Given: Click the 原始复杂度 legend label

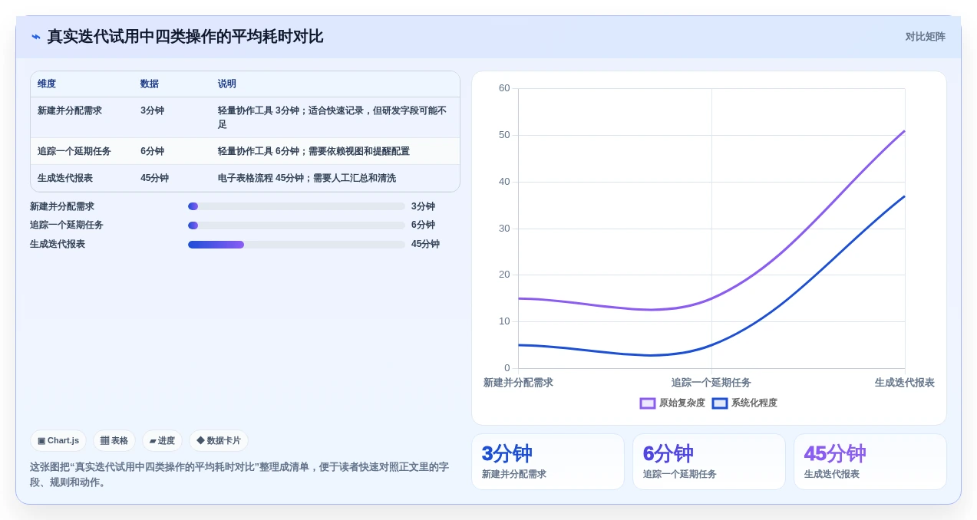Looking at the screenshot, I should pos(682,403).
